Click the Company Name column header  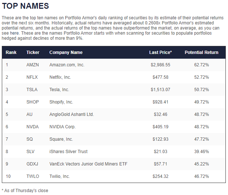[66, 52]
